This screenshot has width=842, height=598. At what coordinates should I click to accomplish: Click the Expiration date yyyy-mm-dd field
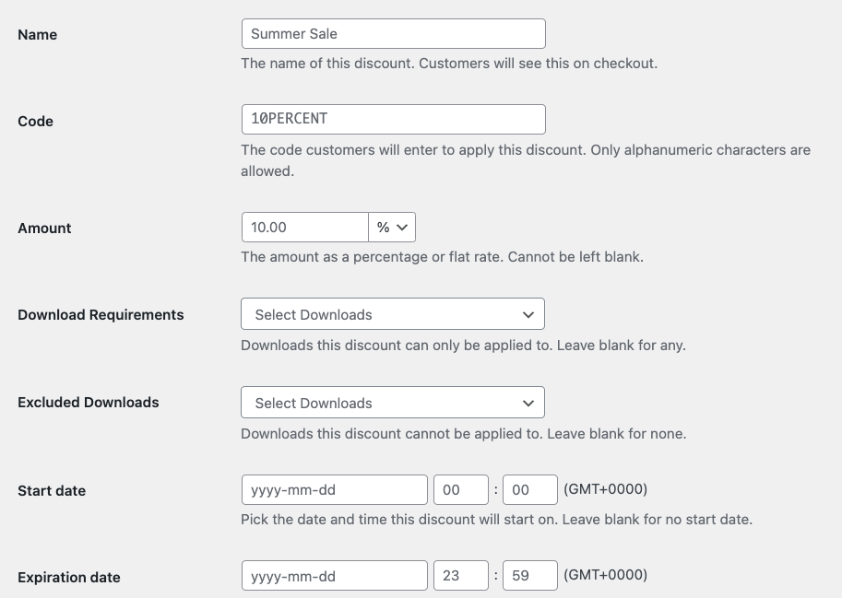point(334,577)
